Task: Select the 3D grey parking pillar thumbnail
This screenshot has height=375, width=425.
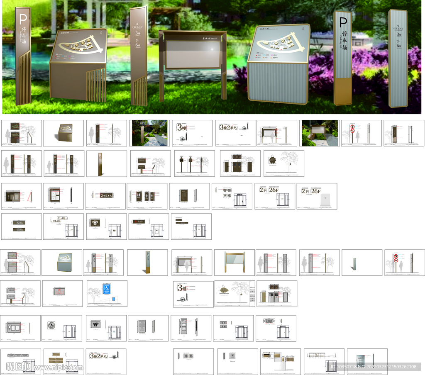Action: tap(147, 263)
